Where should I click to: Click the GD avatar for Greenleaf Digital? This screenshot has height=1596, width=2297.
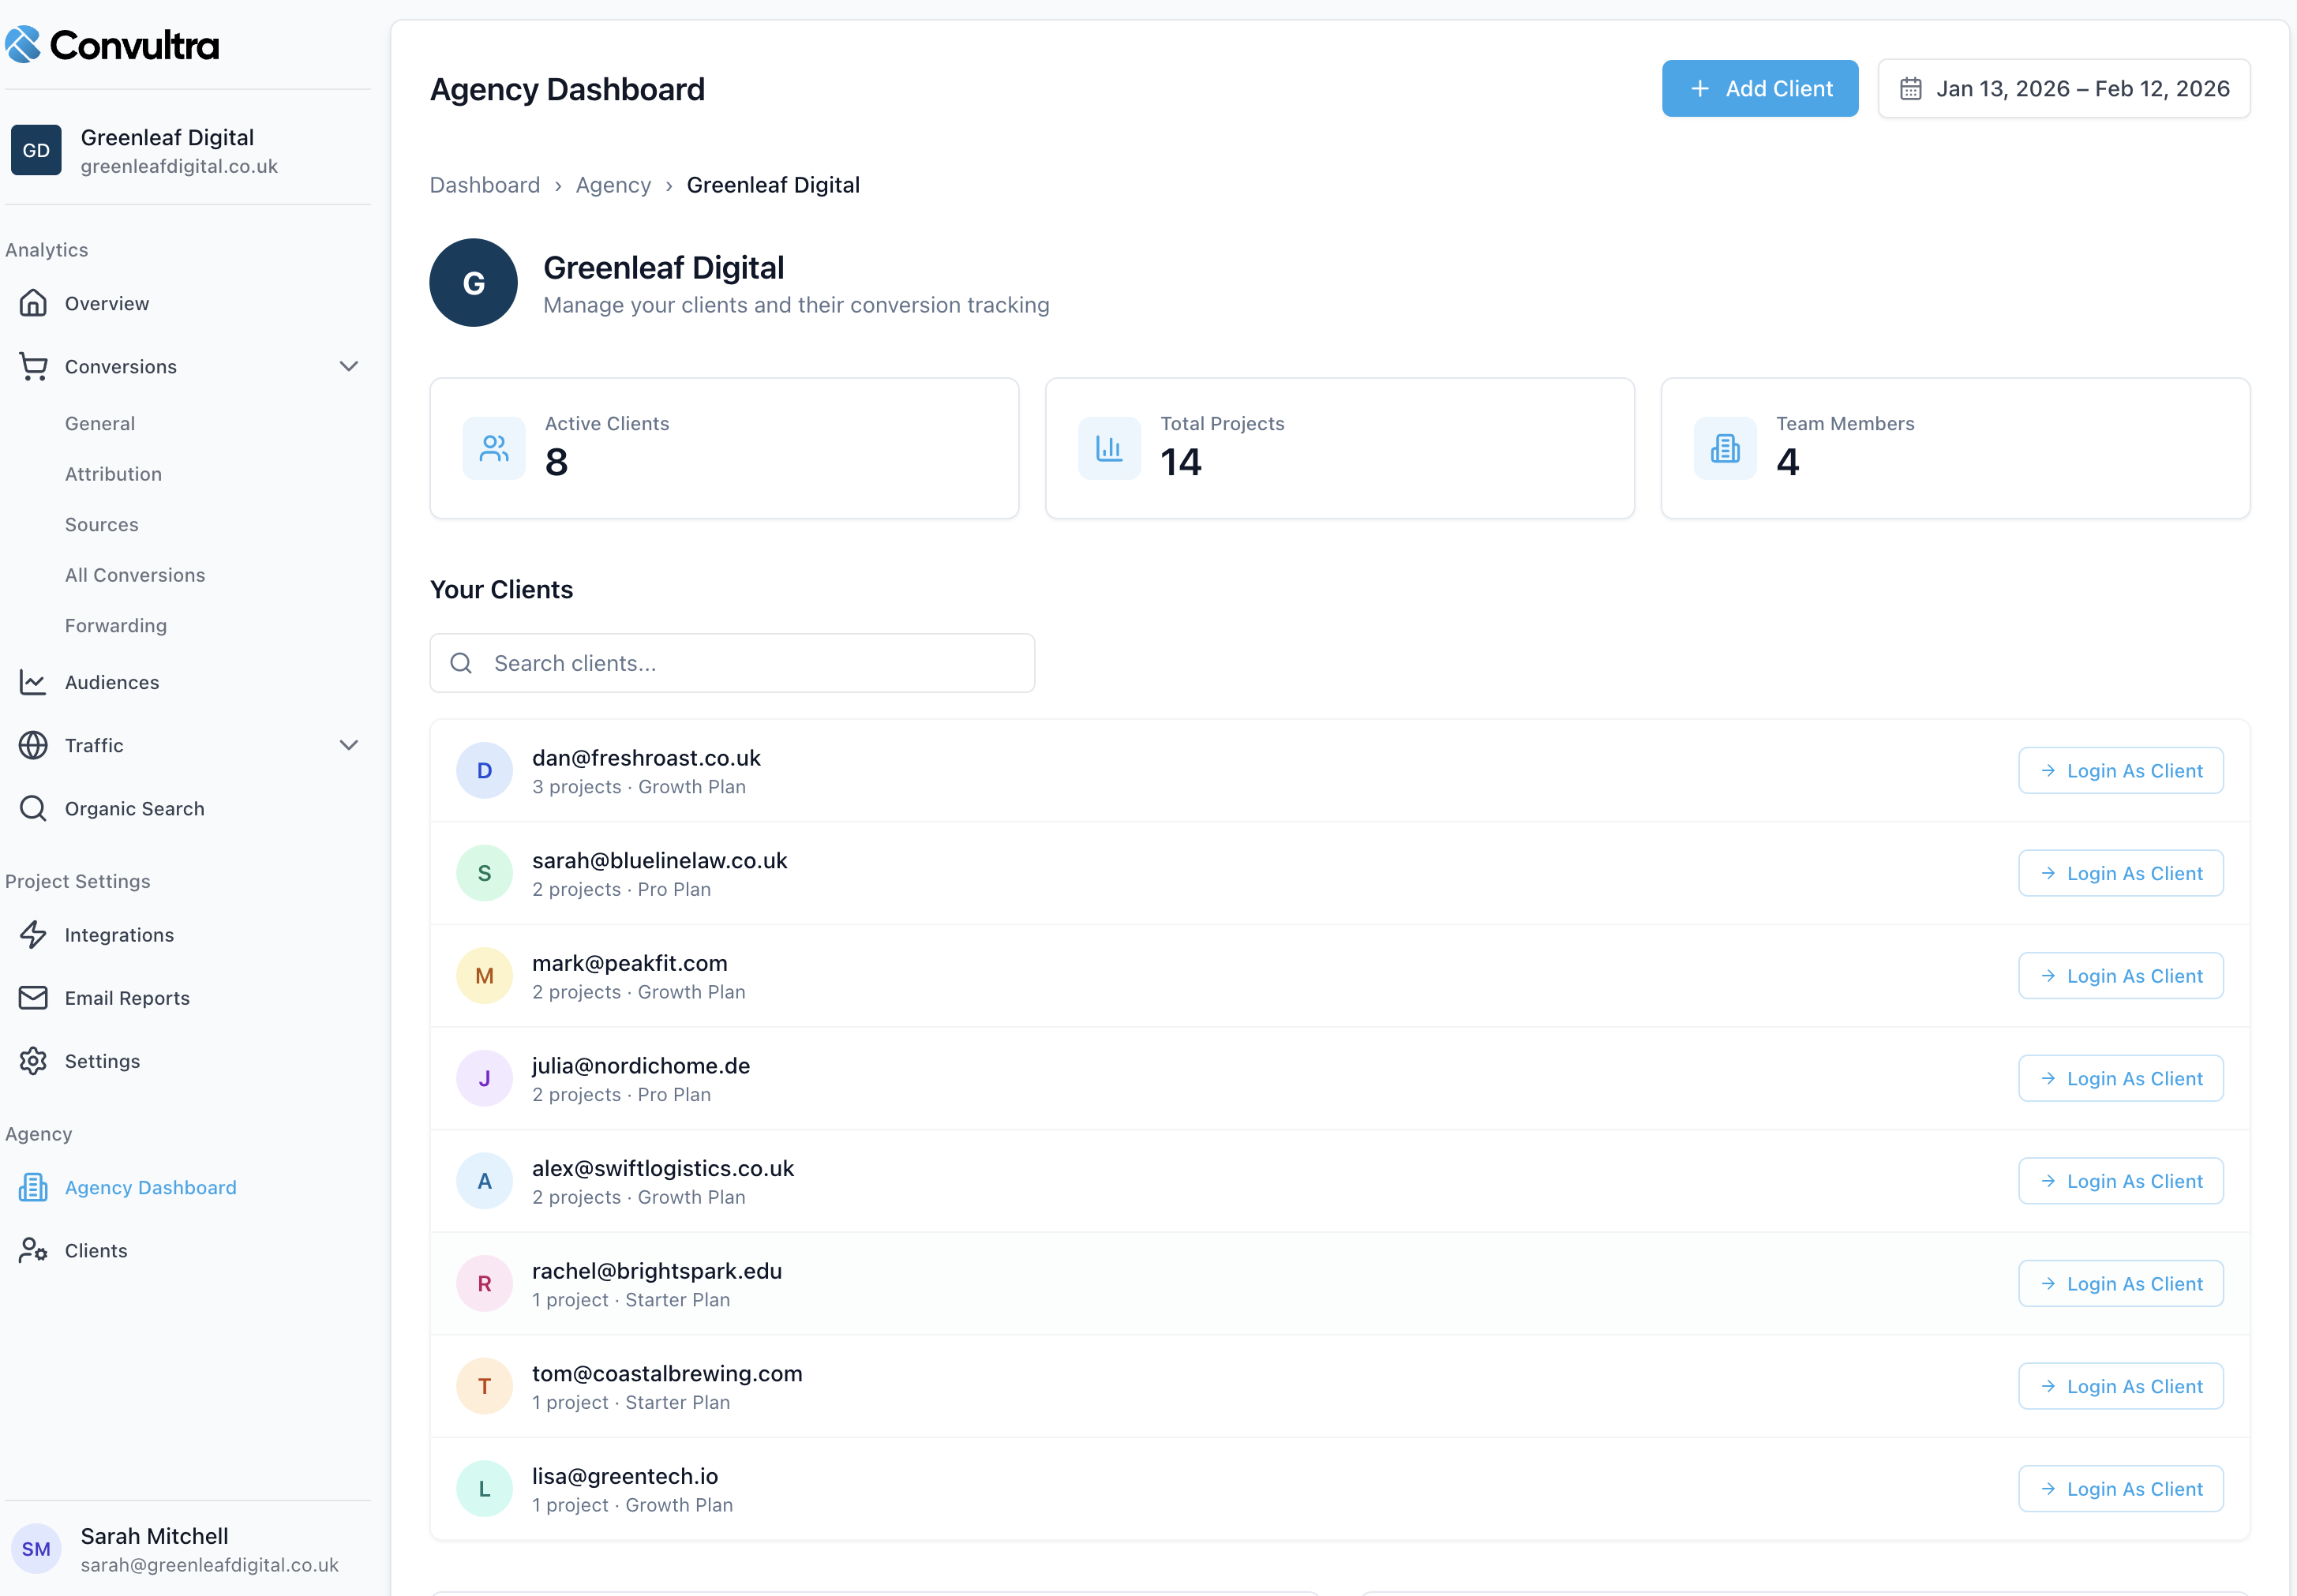click(x=36, y=150)
